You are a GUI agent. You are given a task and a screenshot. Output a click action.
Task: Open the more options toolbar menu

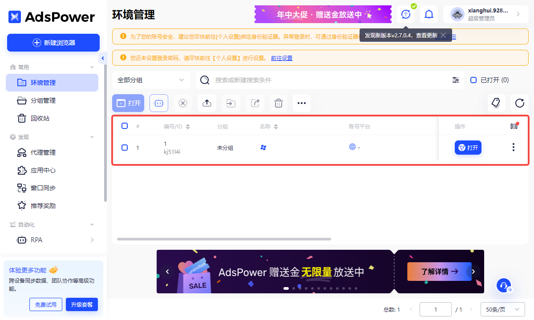click(302, 103)
